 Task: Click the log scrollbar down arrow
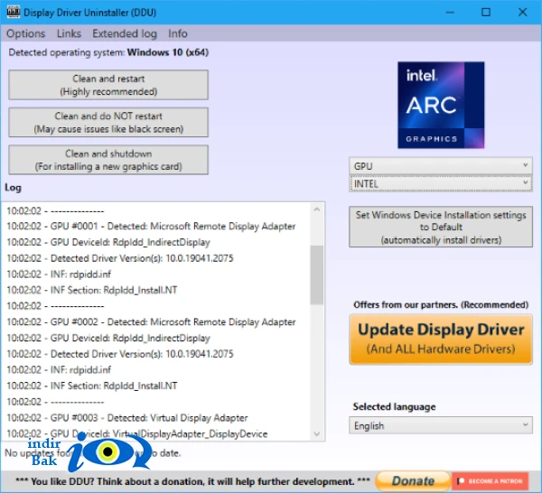317,434
